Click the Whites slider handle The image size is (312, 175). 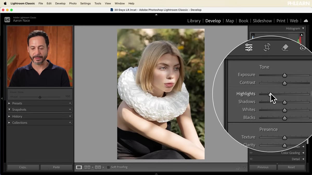[285, 110]
